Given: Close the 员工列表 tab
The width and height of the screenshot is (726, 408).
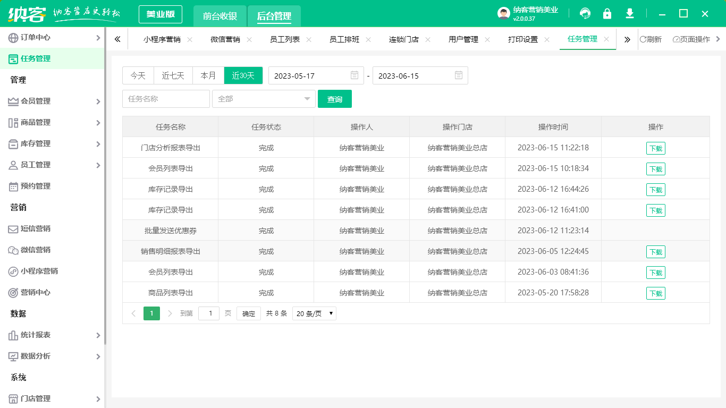Looking at the screenshot, I should click(309, 39).
